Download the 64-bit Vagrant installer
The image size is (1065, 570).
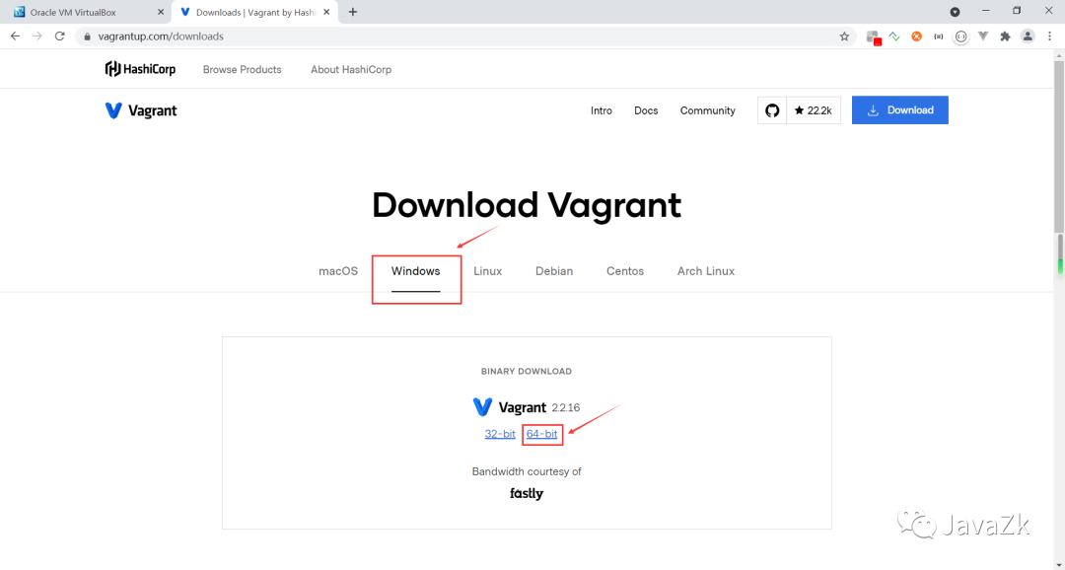[542, 434]
